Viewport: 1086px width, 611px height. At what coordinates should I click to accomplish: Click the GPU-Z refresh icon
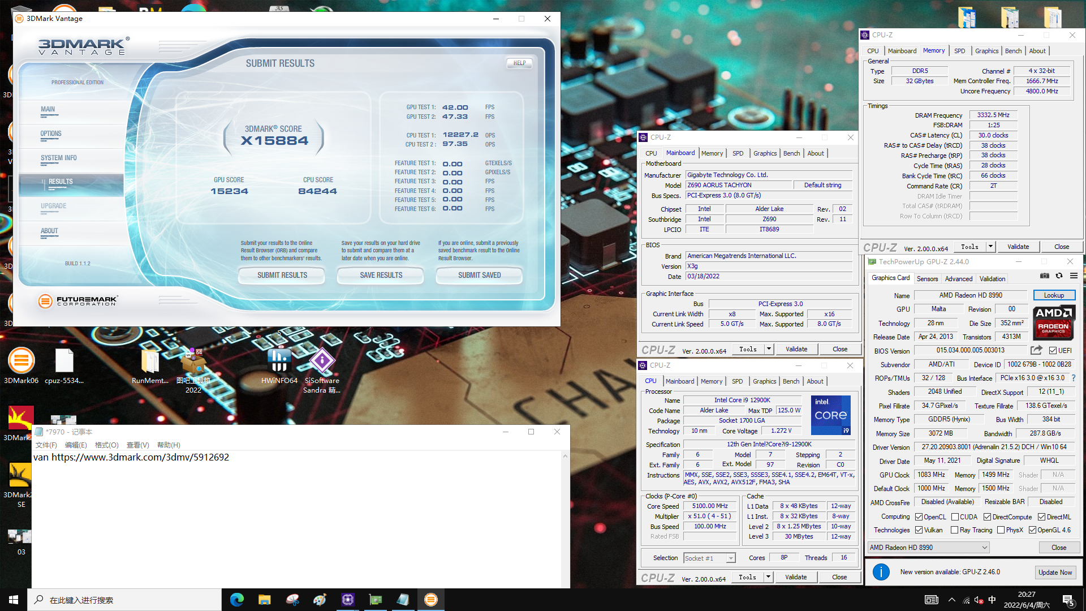[1059, 276]
